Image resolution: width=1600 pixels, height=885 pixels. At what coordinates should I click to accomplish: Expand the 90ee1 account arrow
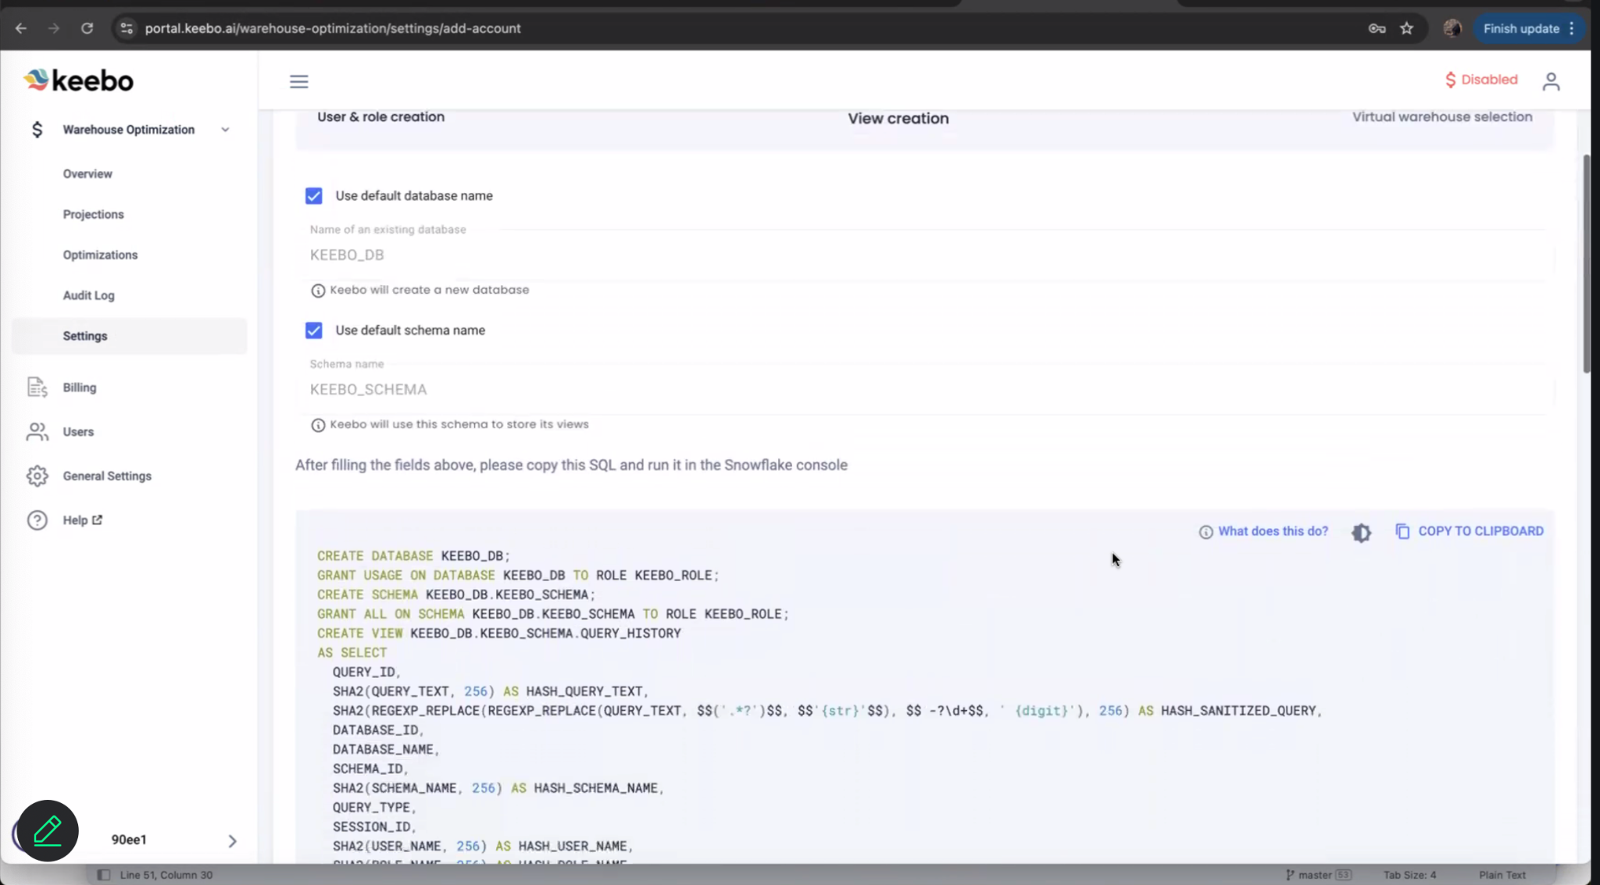pyautogui.click(x=232, y=840)
